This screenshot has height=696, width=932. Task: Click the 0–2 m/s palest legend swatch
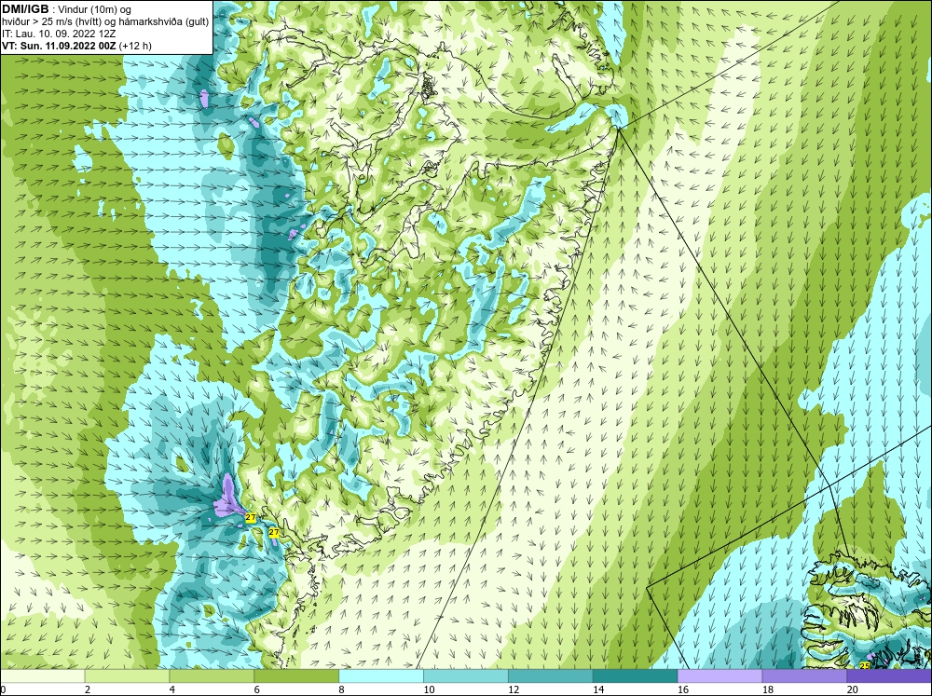tap(42, 676)
